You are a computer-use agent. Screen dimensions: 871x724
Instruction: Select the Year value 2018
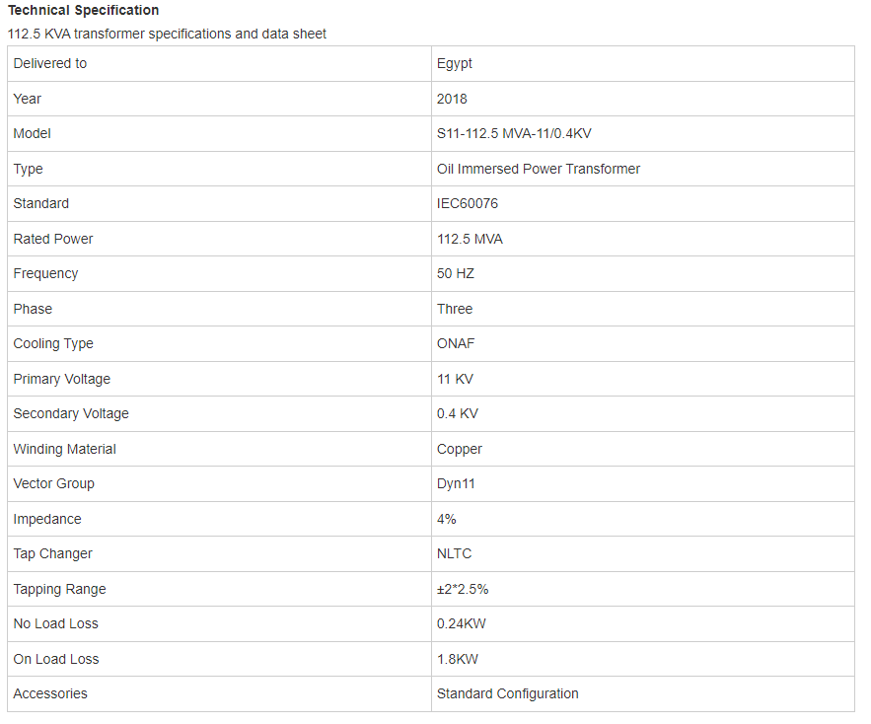click(x=452, y=99)
